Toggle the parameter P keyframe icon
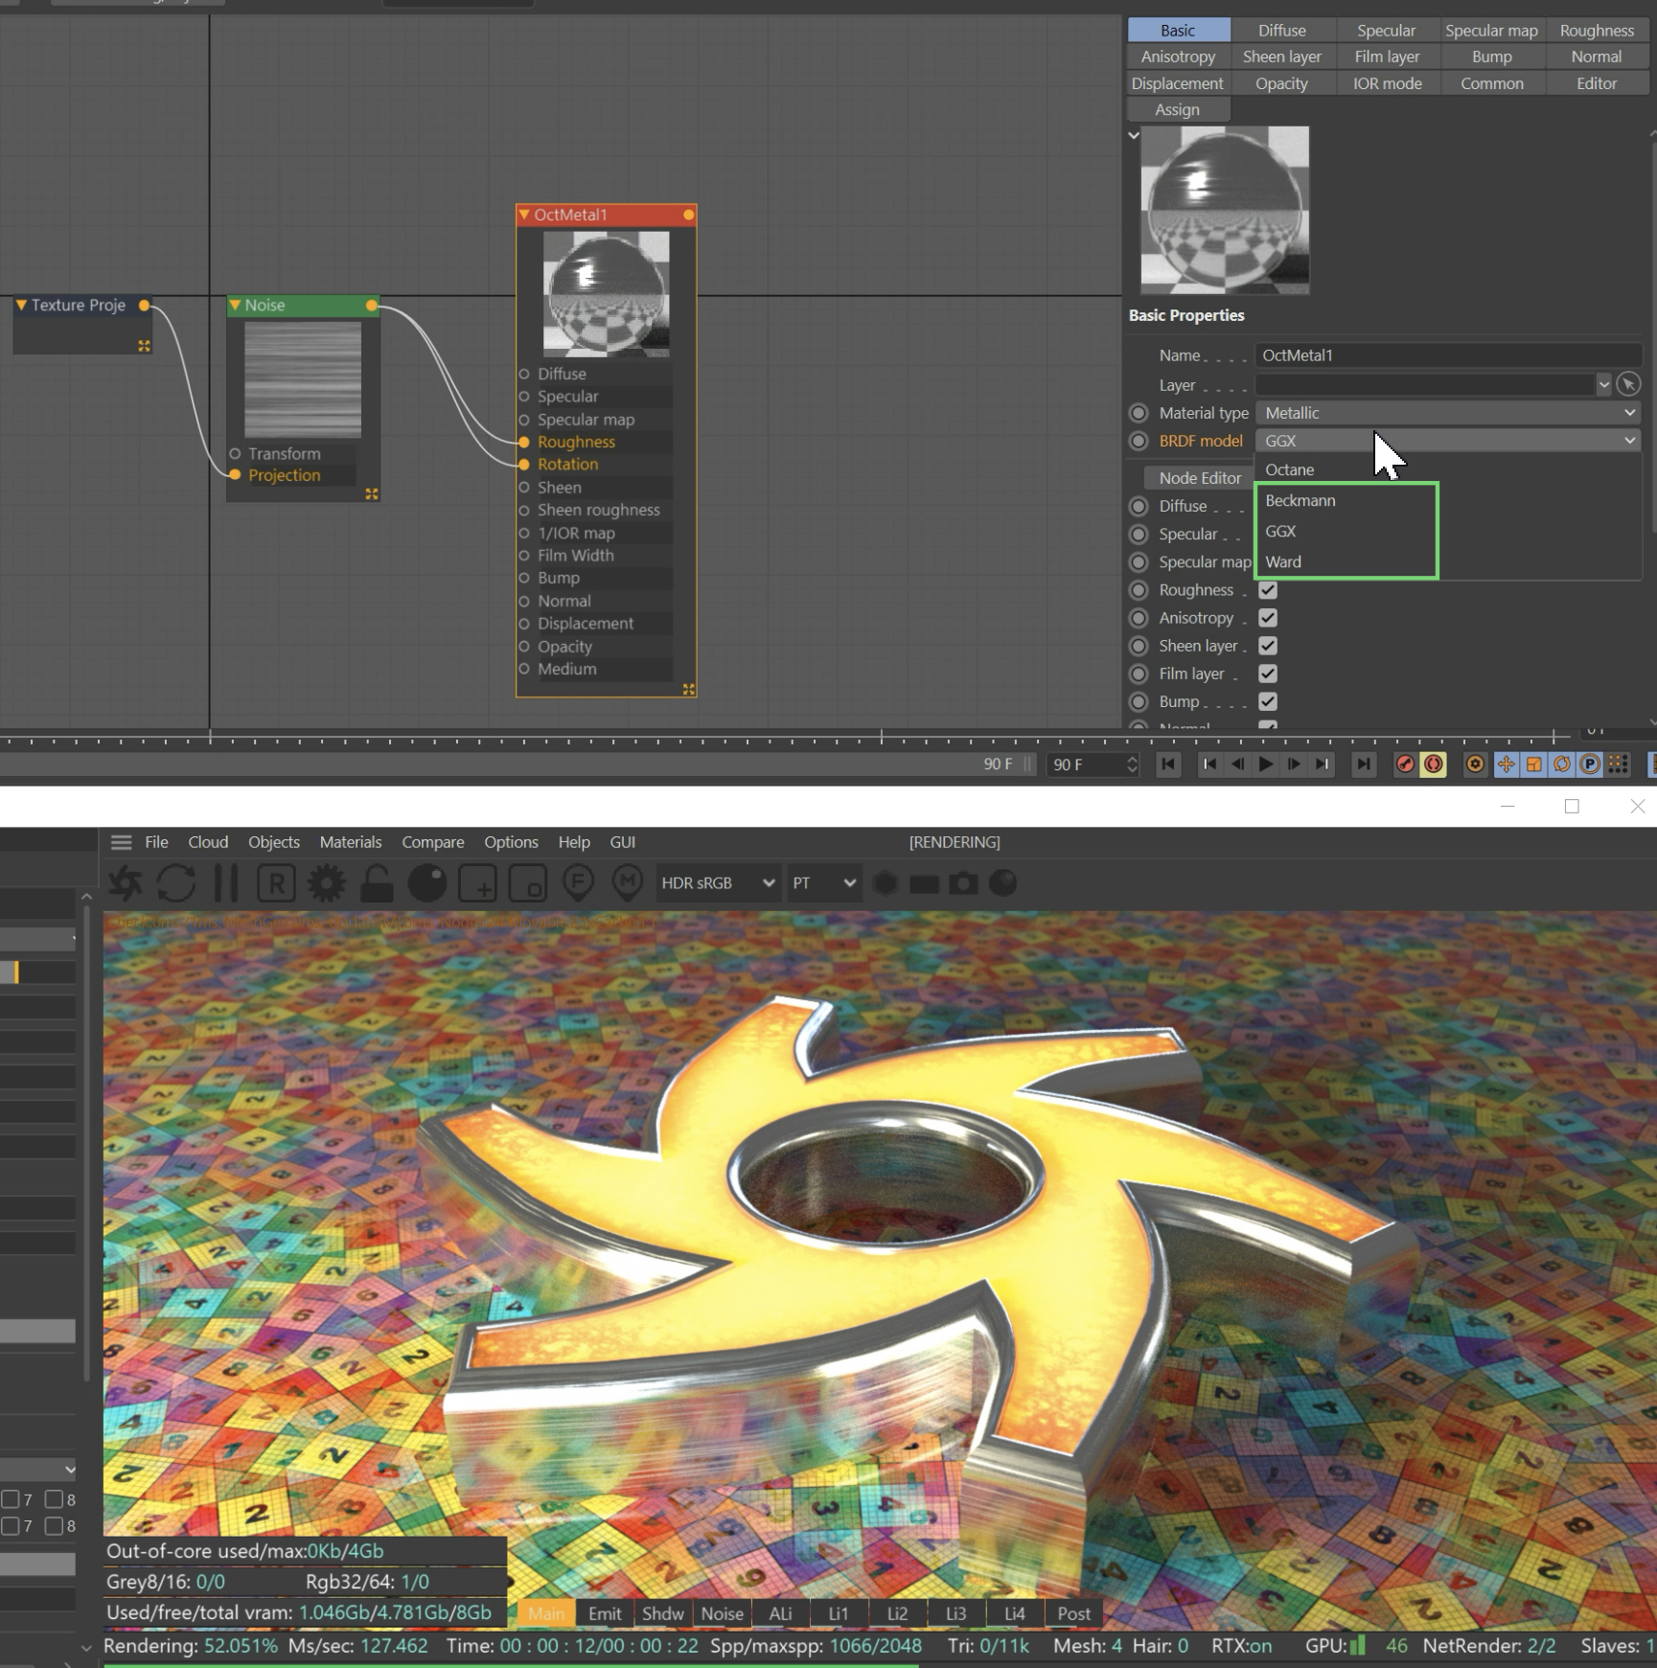The width and height of the screenshot is (1657, 1668). tap(1590, 764)
